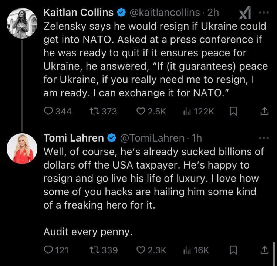Reply to Kaitlan Collins' tweet

(48, 111)
